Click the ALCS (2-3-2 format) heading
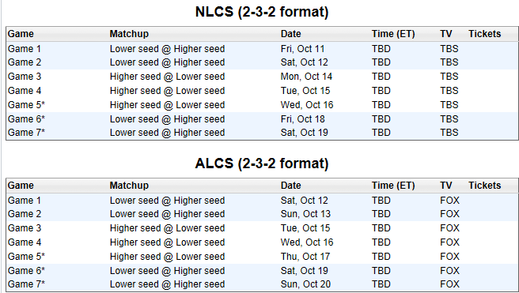The height and width of the screenshot is (293, 519). coord(262,163)
